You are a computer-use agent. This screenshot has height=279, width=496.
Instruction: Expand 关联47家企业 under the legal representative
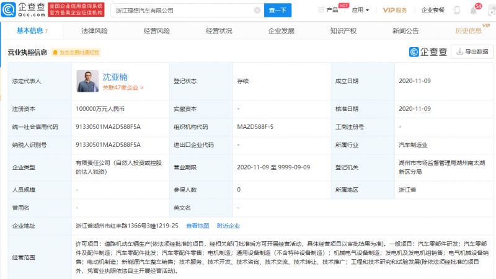tap(123, 88)
